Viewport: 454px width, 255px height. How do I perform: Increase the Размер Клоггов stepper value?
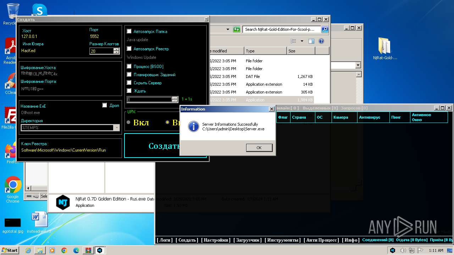[x=116, y=49]
